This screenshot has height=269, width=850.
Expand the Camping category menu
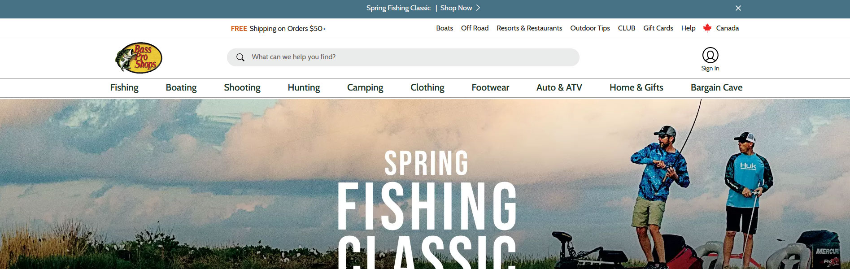365,87
